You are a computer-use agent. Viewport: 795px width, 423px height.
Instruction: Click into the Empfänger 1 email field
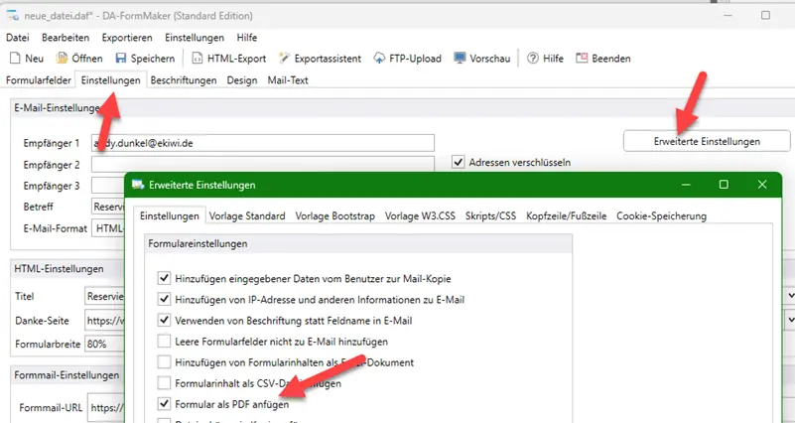point(263,143)
